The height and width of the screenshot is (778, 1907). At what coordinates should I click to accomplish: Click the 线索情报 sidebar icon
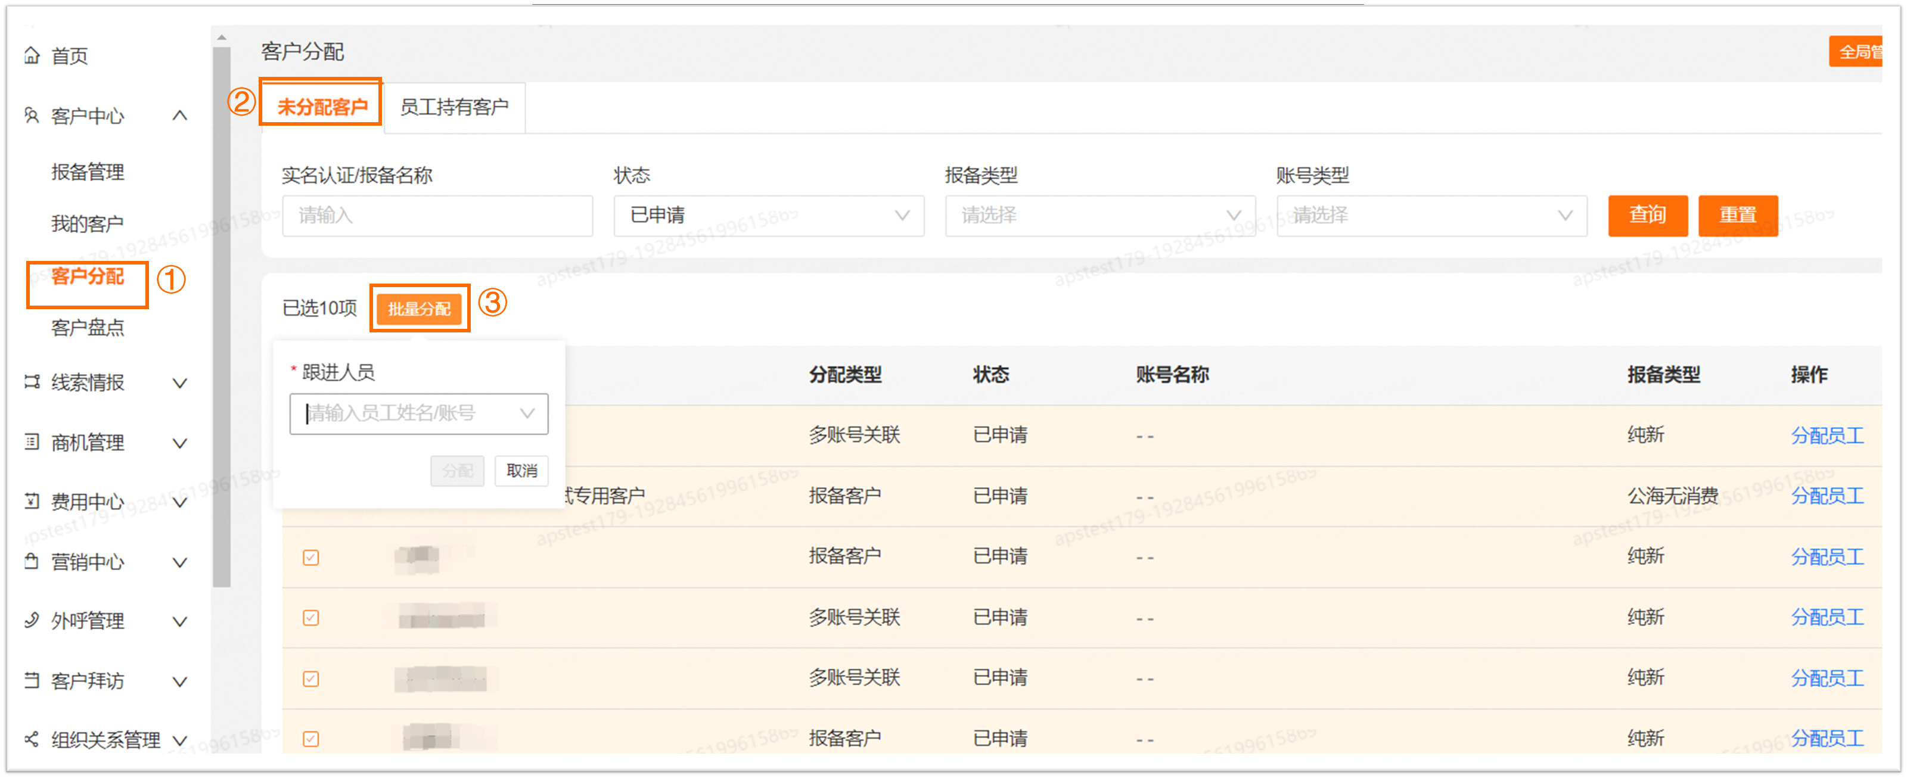coord(32,382)
